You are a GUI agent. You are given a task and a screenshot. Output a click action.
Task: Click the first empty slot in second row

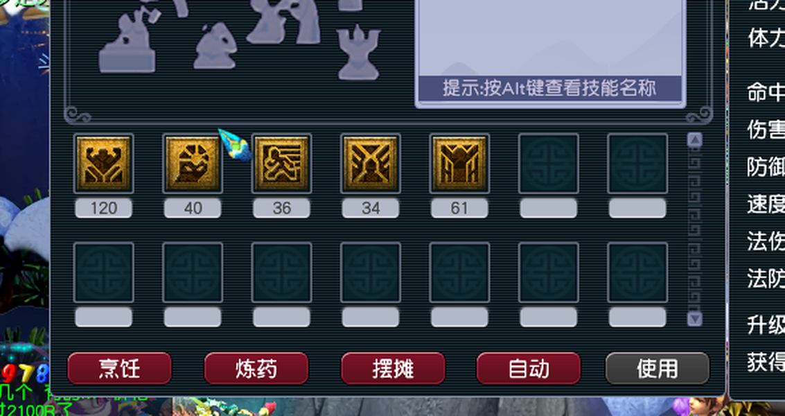[x=104, y=272]
